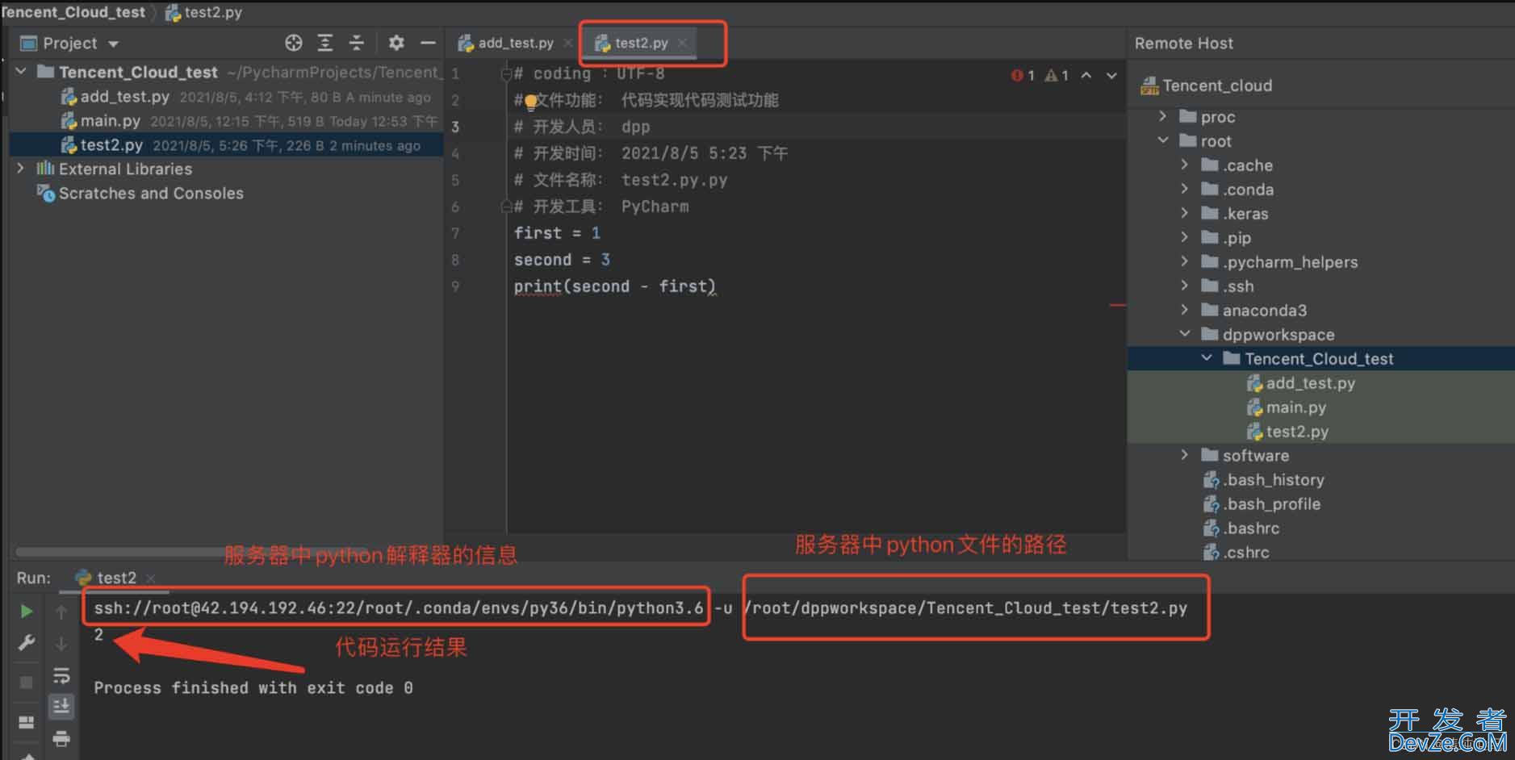Collapse Tencent_Cloud_test project root
The width and height of the screenshot is (1515, 760).
pyautogui.click(x=22, y=72)
